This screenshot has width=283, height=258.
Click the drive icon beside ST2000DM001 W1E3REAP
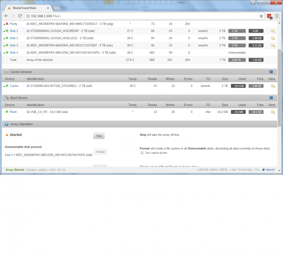(x=28, y=31)
